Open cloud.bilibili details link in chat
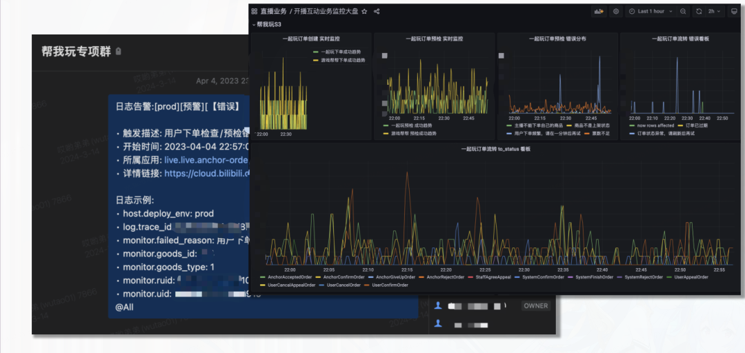Image resolution: width=745 pixels, height=353 pixels. click(x=206, y=174)
